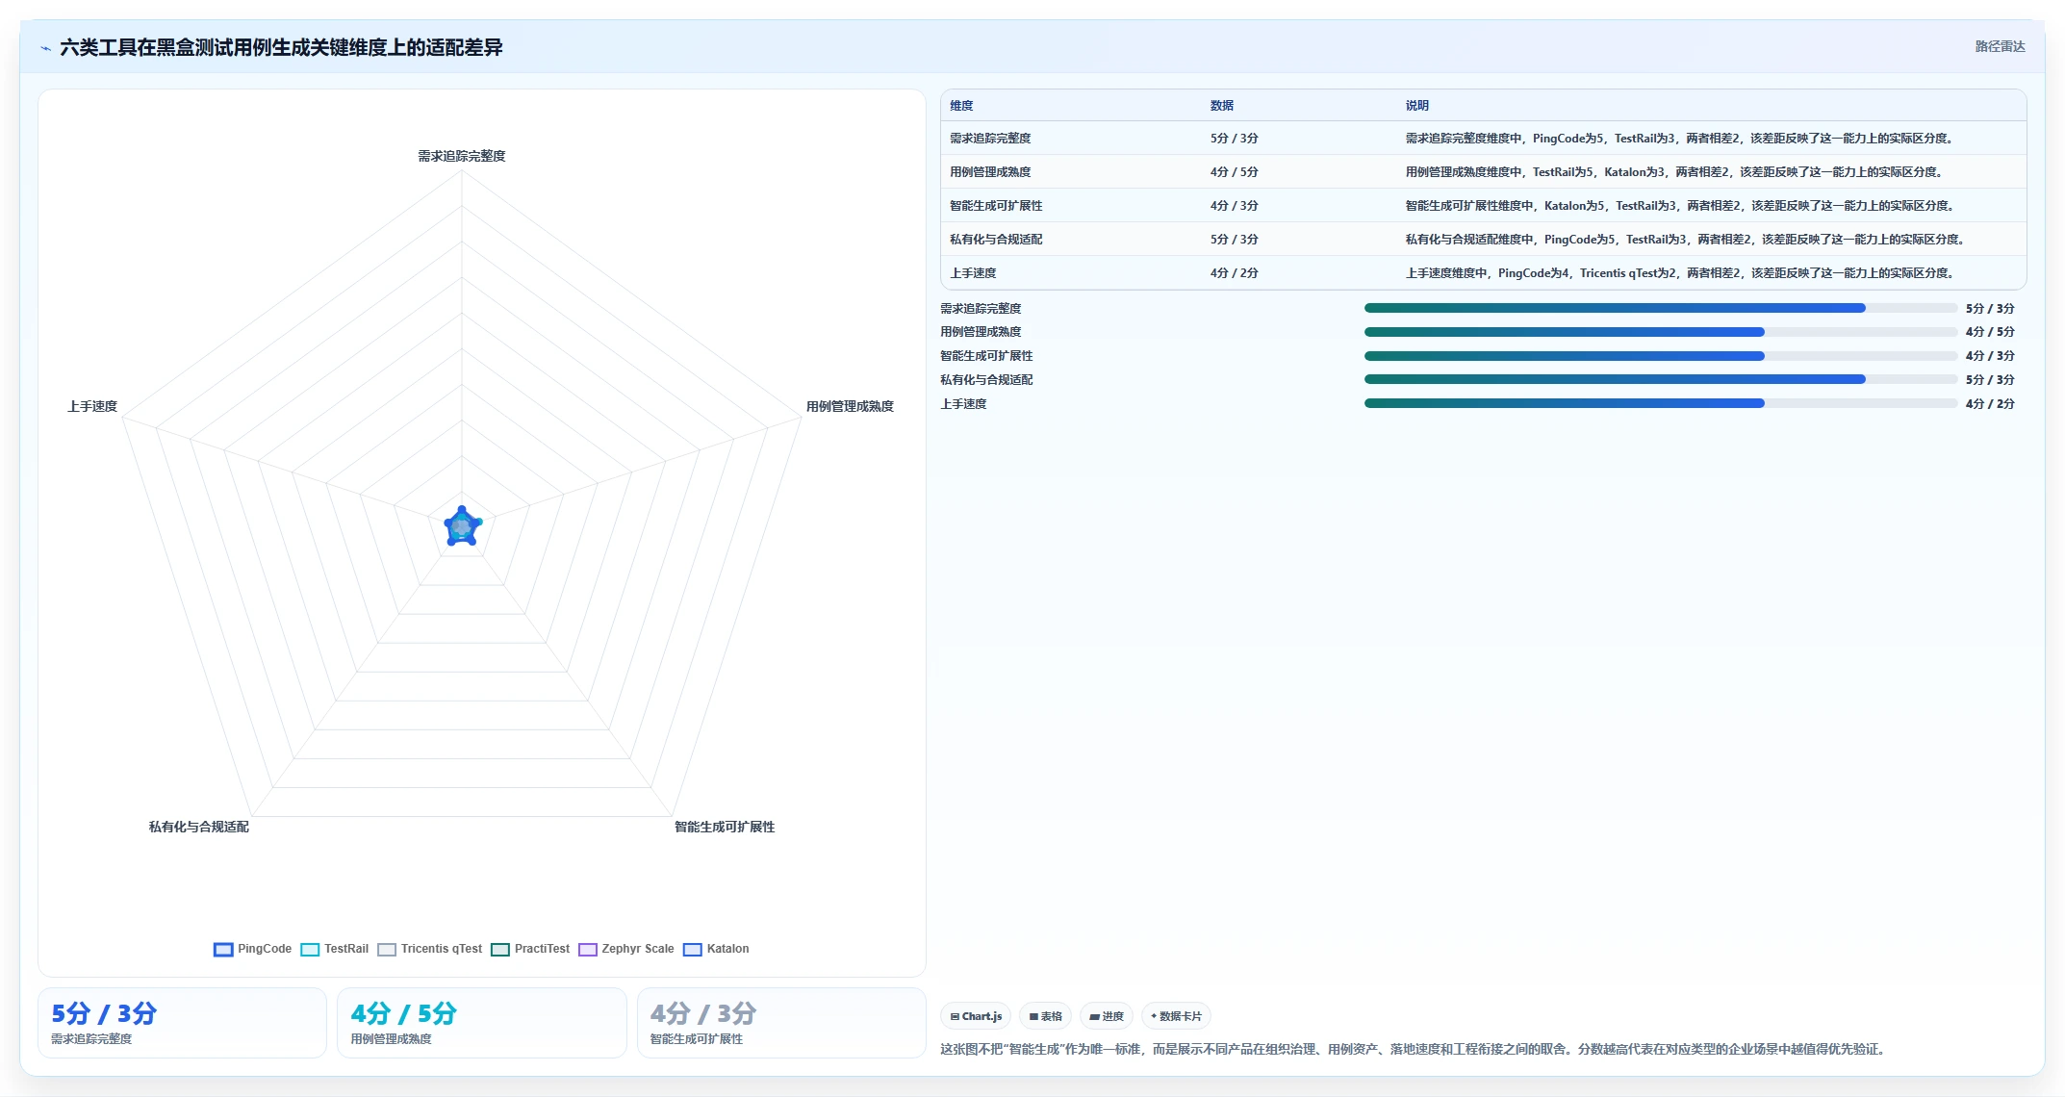Click radar axis label 需求追踪完整度
This screenshot has height=1097, width=2065.
coord(462,156)
